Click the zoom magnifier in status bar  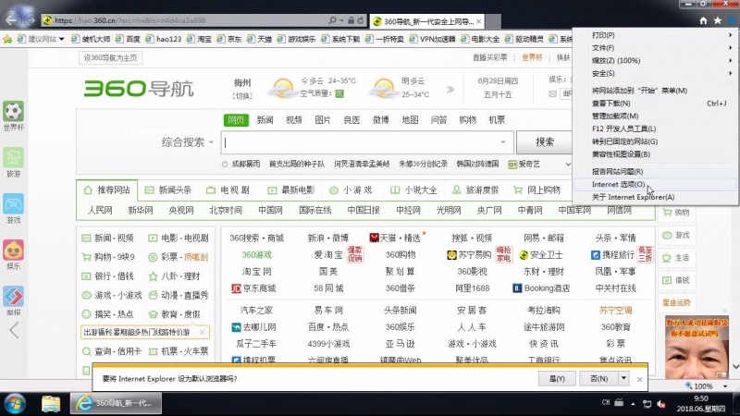[689, 385]
